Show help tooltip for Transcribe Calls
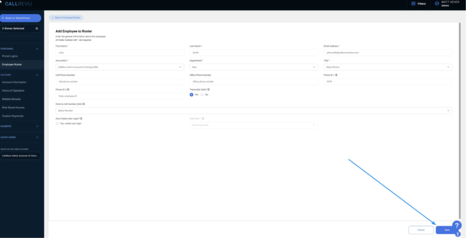The image size is (466, 238). [208, 89]
